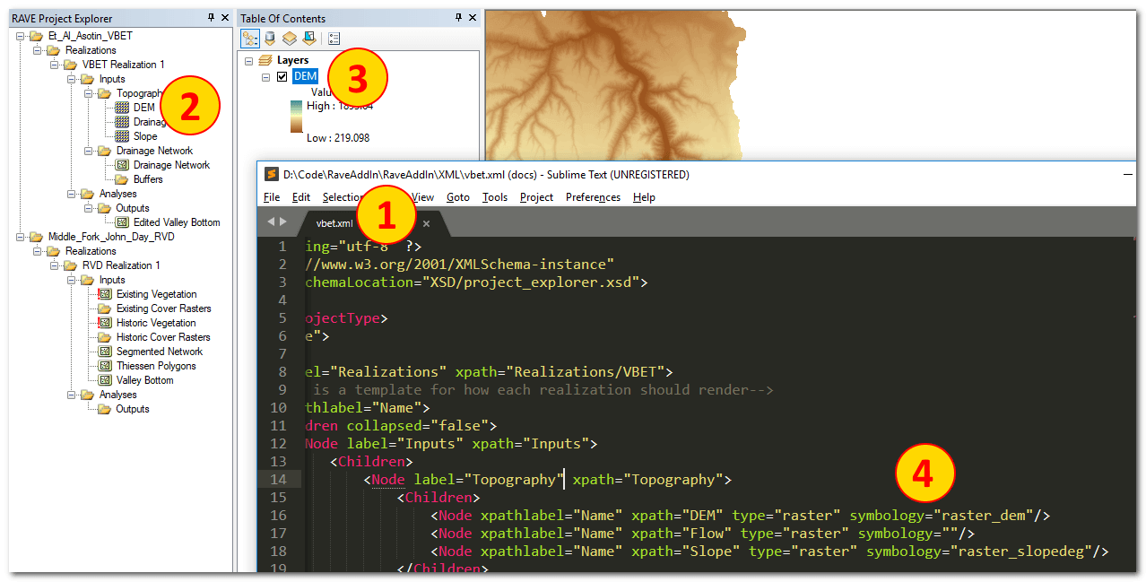Collapse Layers group in Table Of Contents
Viewport: 1146px width, 582px height.
click(x=249, y=61)
